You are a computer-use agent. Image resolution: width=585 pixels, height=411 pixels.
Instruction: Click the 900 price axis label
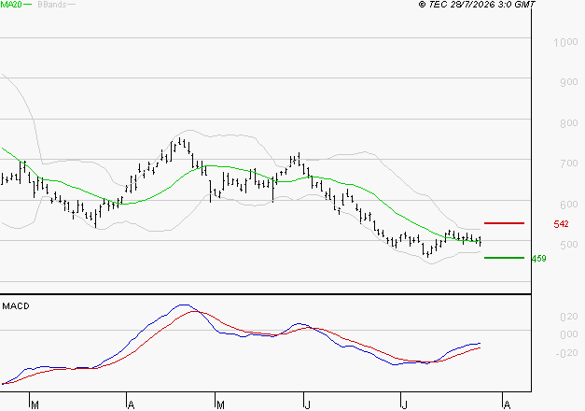[569, 82]
